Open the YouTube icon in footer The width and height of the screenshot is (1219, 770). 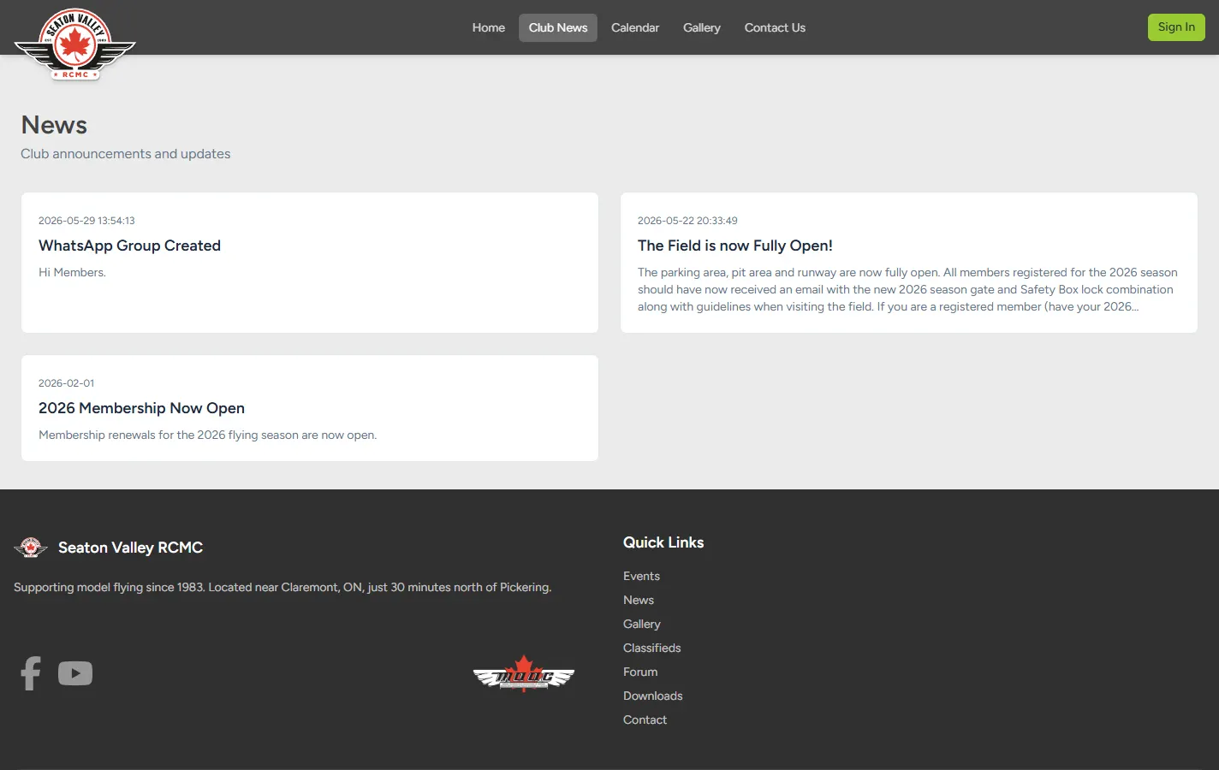click(x=75, y=673)
